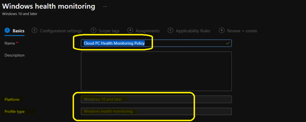
Task: Switch to the Basics tab
Action: [x=19, y=31]
